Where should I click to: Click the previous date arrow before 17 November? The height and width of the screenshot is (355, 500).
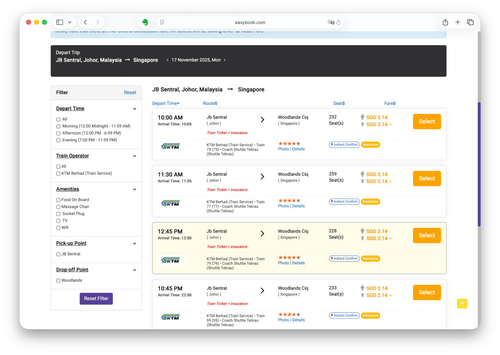point(167,60)
